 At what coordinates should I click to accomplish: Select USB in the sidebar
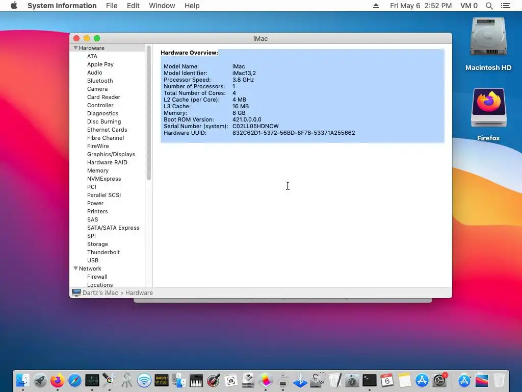[93, 260]
